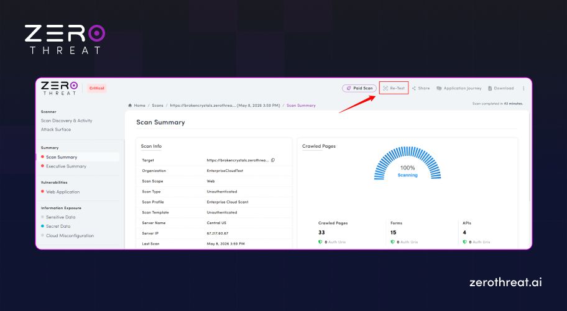Go to Home in the breadcrumb

click(140, 106)
